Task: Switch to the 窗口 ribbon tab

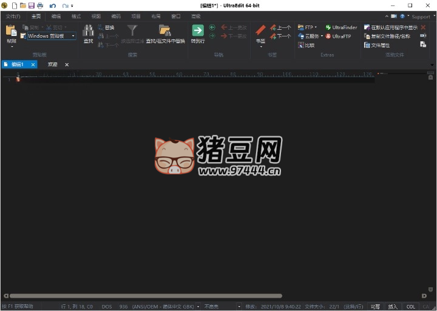Action: (x=176, y=16)
